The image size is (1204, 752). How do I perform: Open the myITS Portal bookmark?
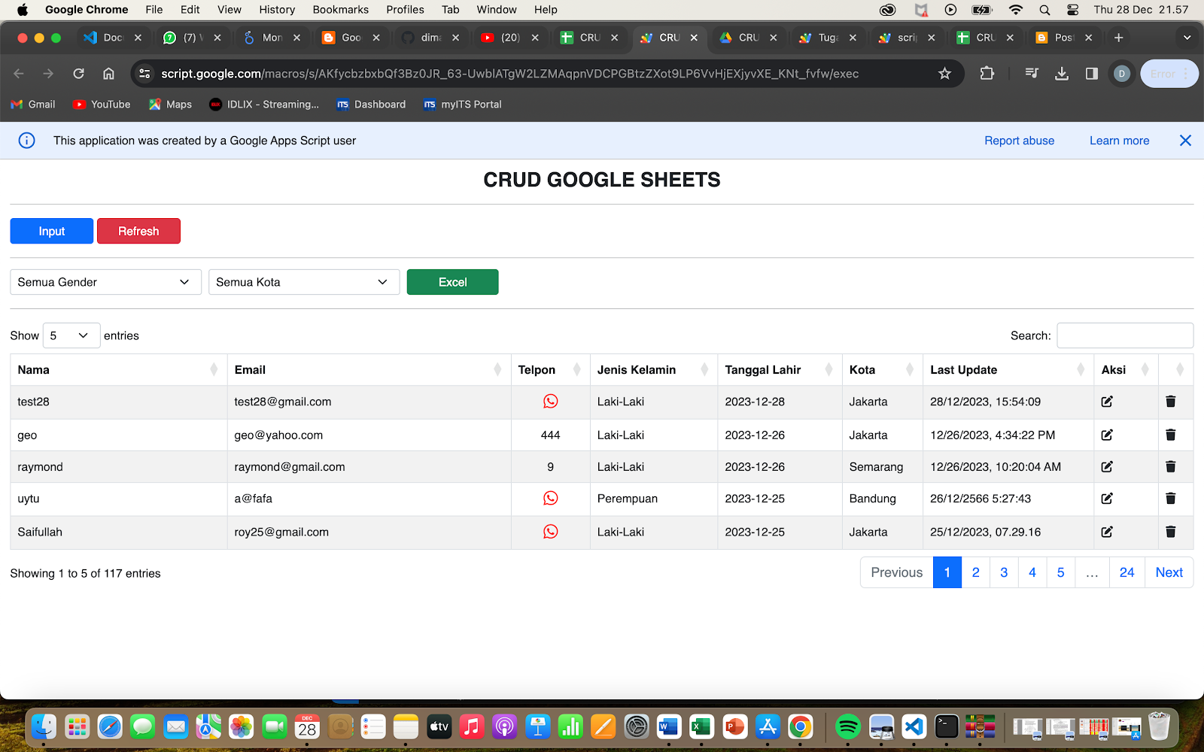(463, 105)
